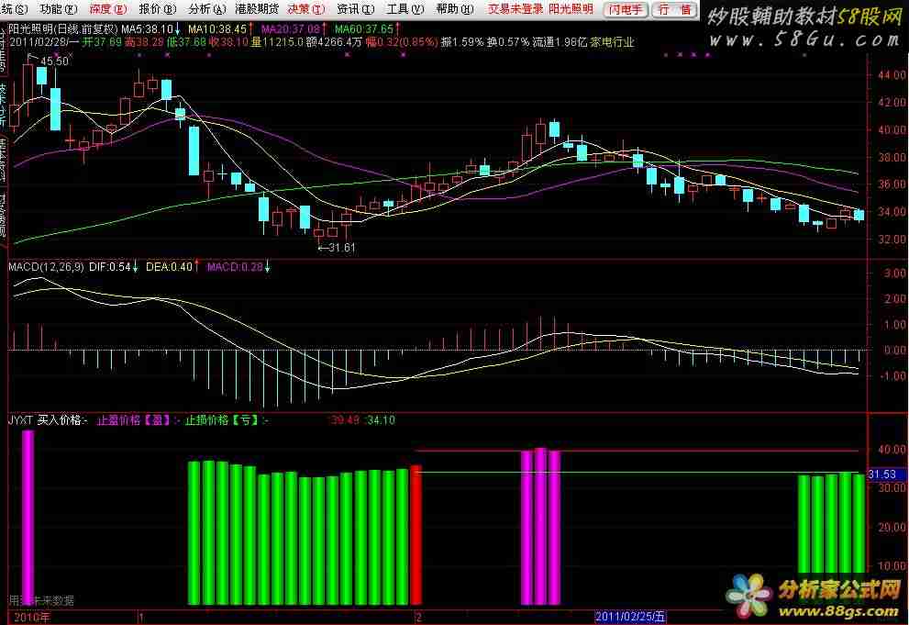Click the red bar in the JYXT panel
The height and width of the screenshot is (625, 909).
click(x=416, y=534)
